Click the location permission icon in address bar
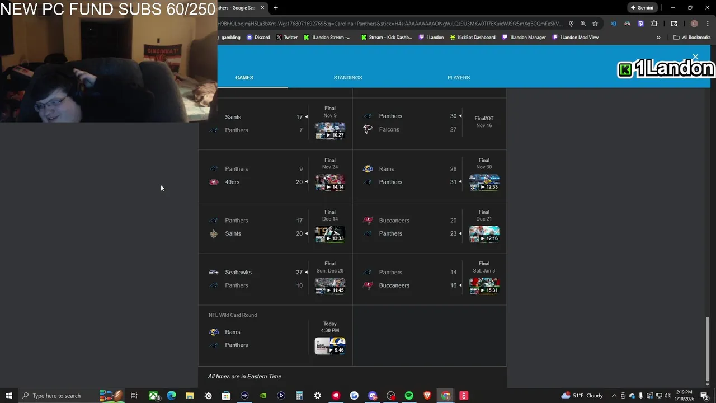The image size is (716, 403). pyautogui.click(x=571, y=24)
